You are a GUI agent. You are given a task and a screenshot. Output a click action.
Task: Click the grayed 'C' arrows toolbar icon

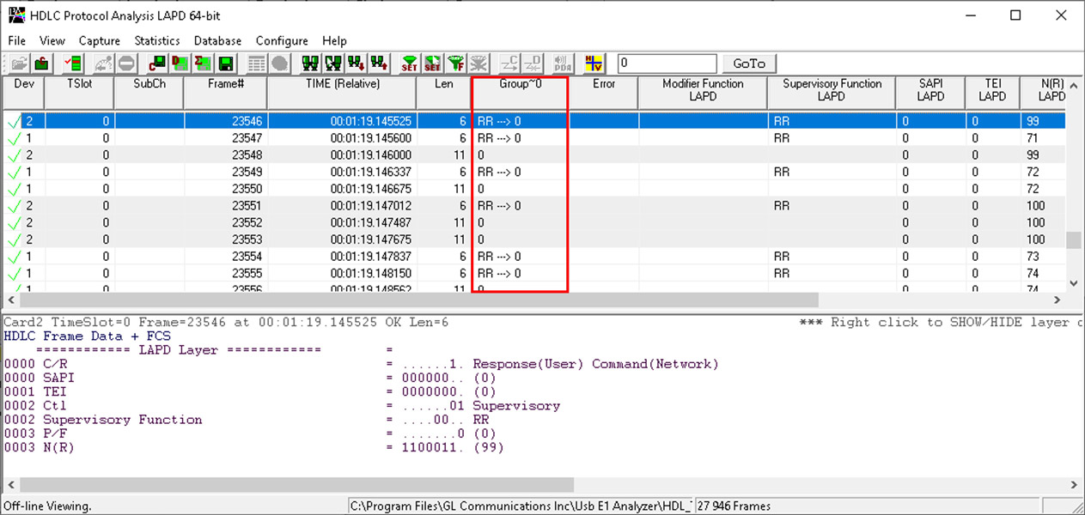tap(510, 64)
